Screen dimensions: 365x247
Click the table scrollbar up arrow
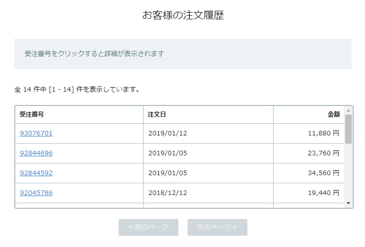tap(349, 110)
